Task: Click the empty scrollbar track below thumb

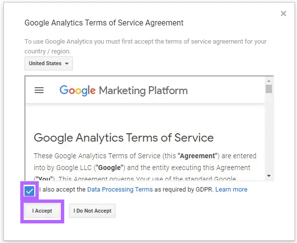Action: (x=269, y=133)
